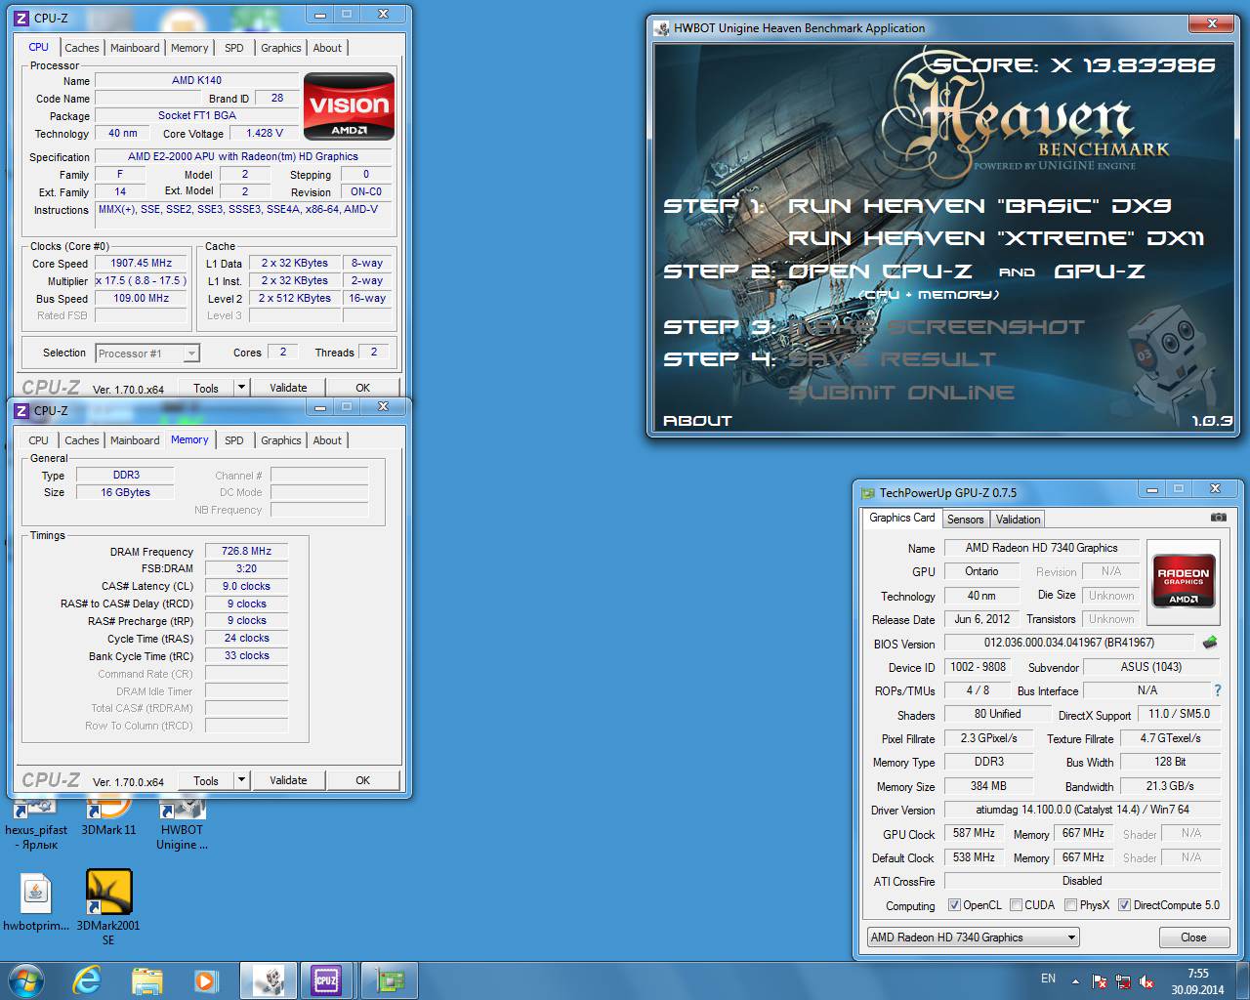Click the camera screenshot icon in GPU-Z
Viewport: 1250px width, 1000px height.
(1218, 518)
